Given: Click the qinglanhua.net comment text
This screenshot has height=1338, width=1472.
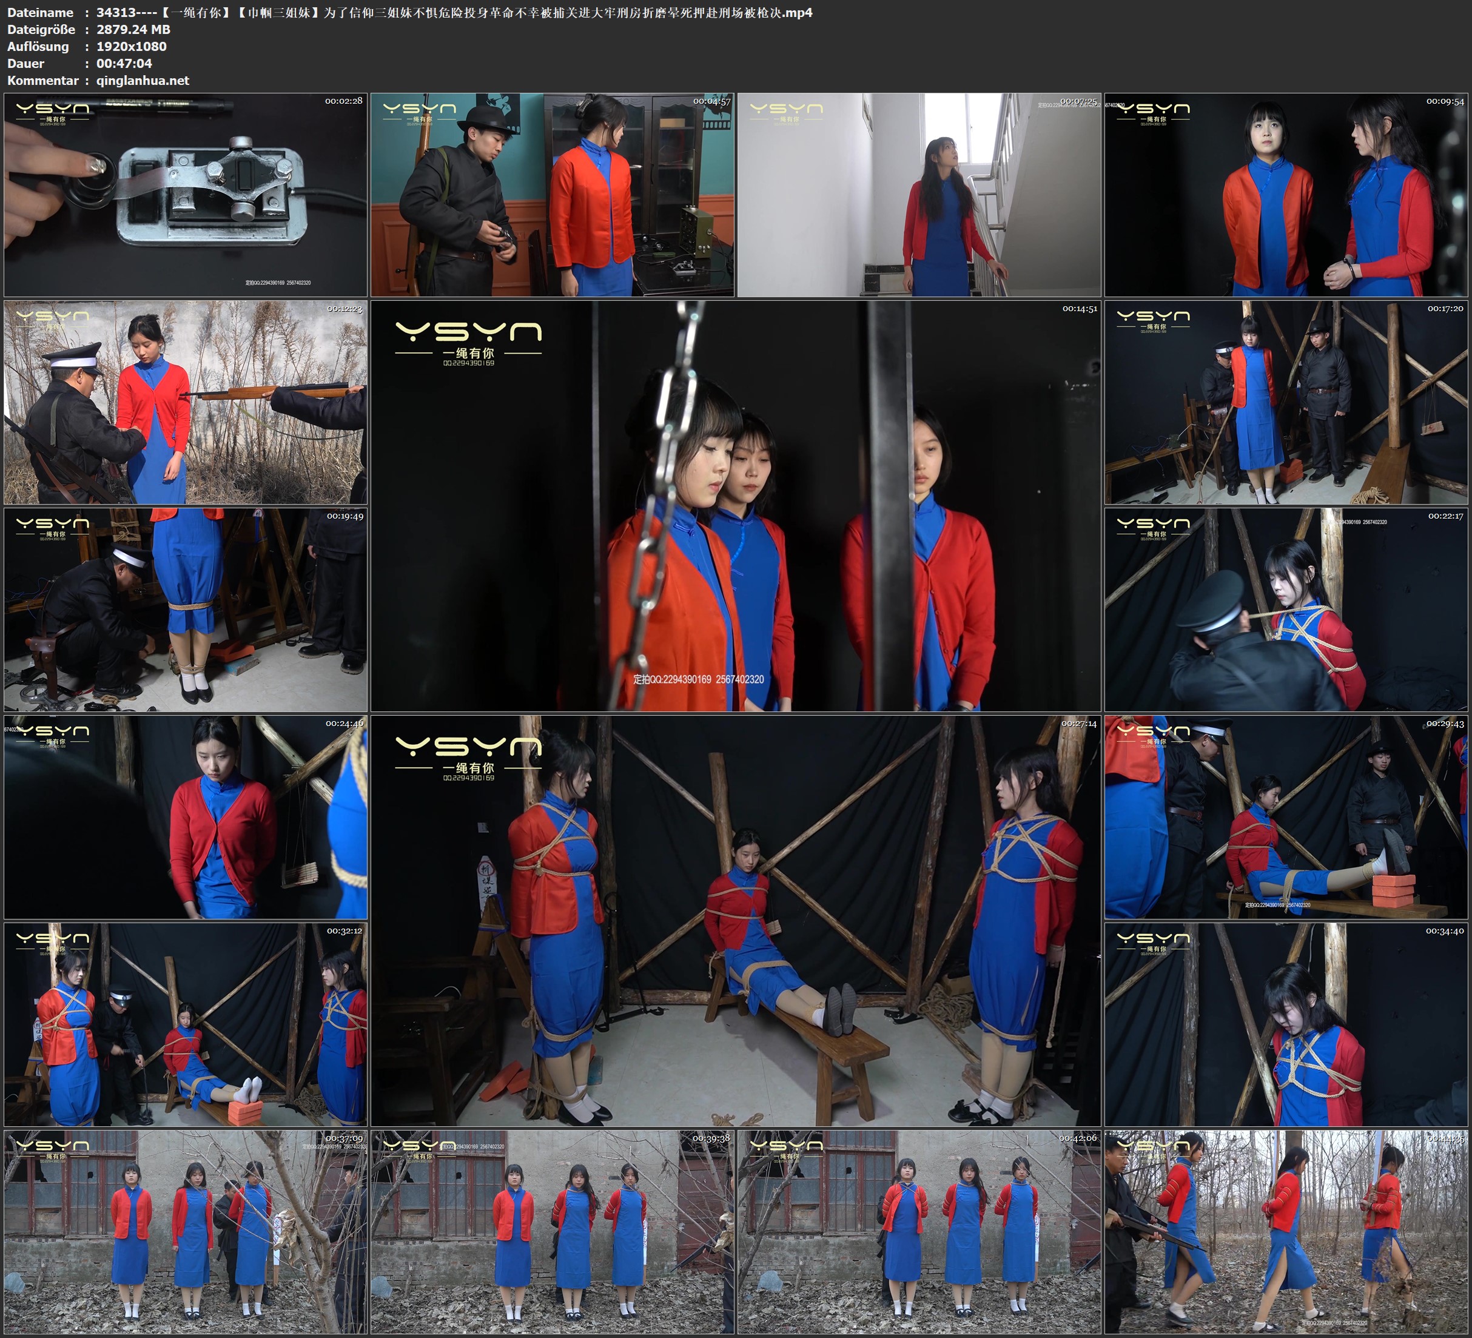Looking at the screenshot, I should [x=143, y=80].
